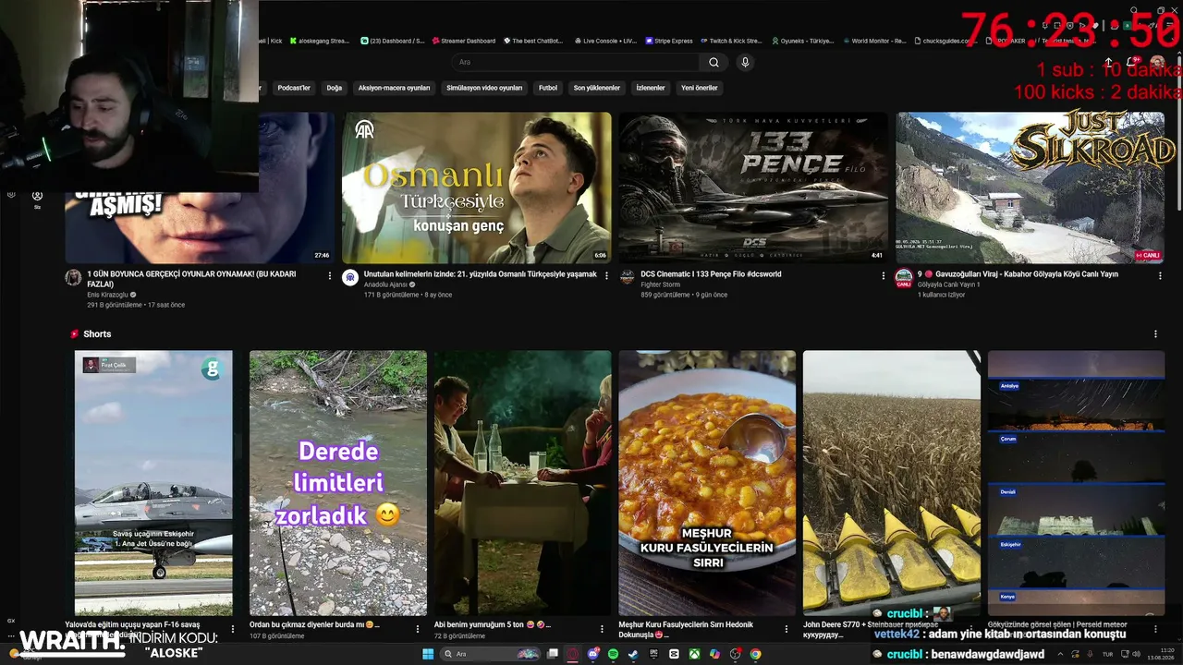
Task: Select the Doğa filter chip
Action: [335, 88]
